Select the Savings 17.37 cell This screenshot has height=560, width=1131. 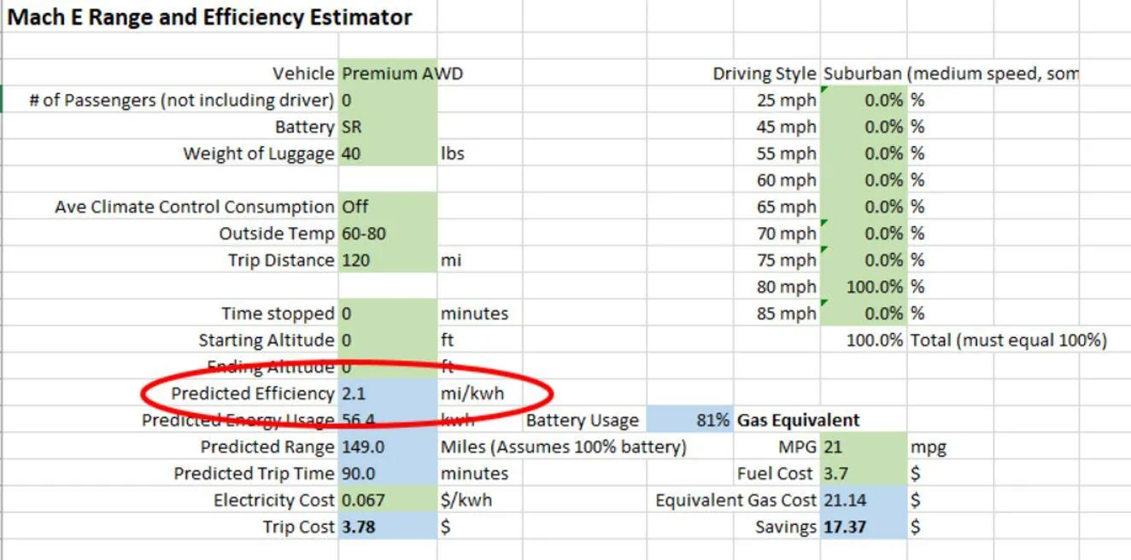864,527
